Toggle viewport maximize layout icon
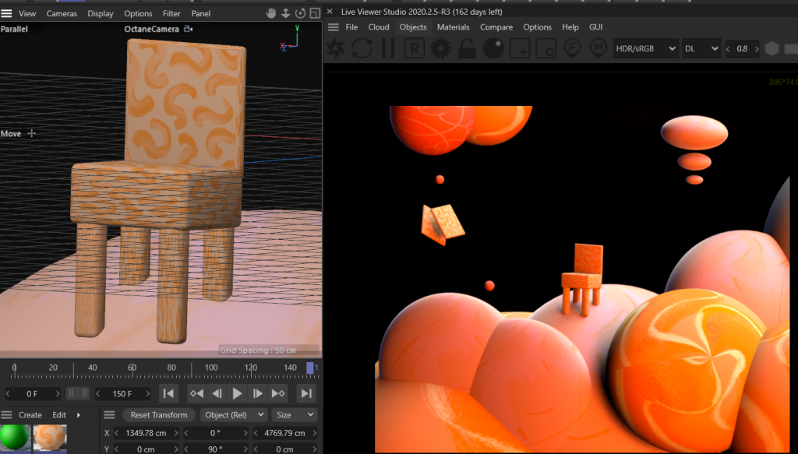Viewport: 798px width, 454px height. pyautogui.click(x=315, y=13)
